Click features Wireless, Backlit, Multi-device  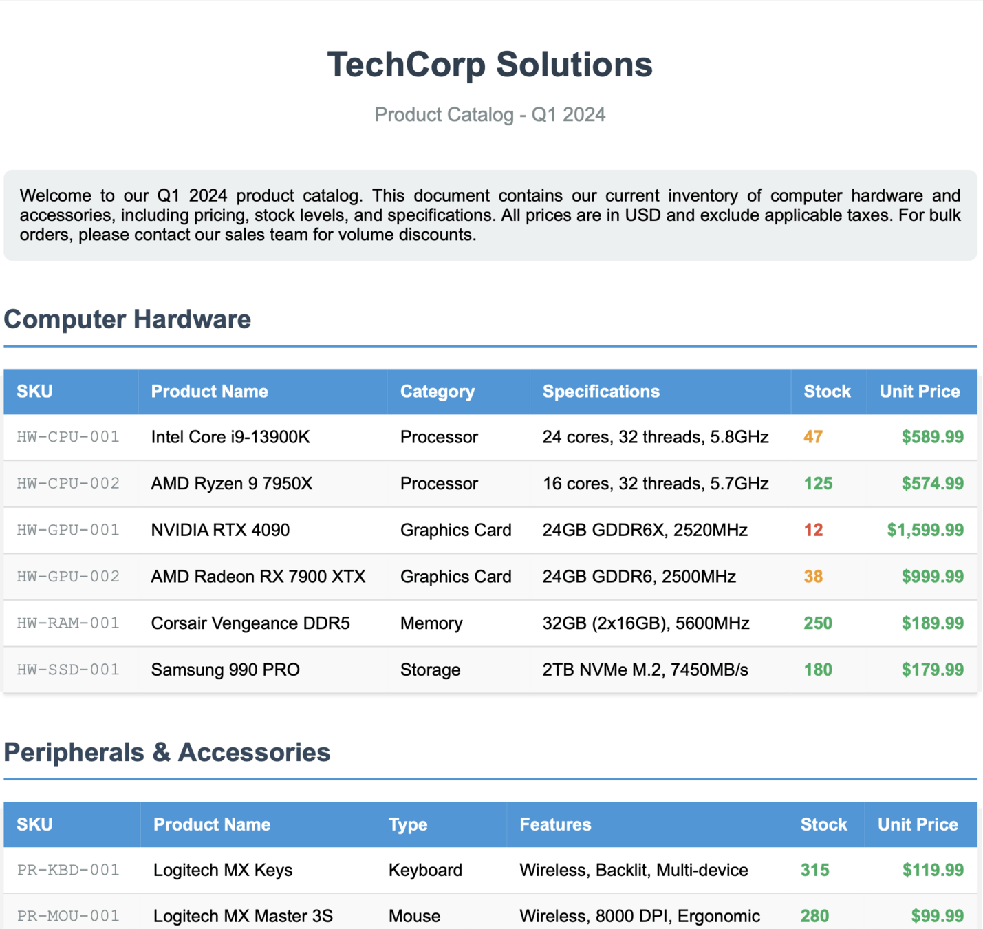tap(634, 870)
